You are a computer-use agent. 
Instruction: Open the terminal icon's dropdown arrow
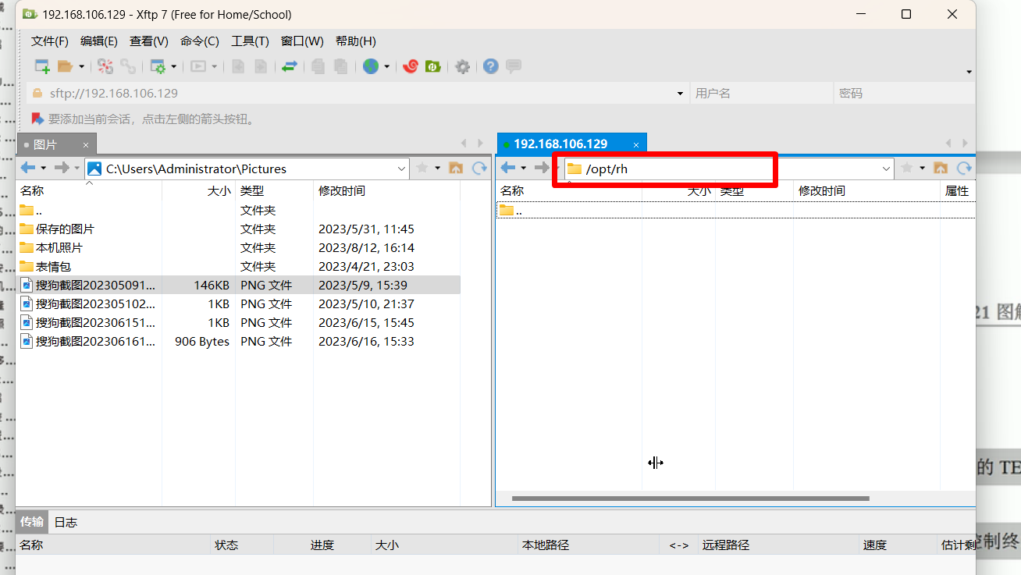[214, 67]
